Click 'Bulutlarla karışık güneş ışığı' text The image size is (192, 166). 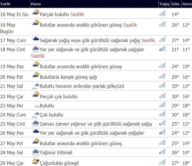point(68,77)
